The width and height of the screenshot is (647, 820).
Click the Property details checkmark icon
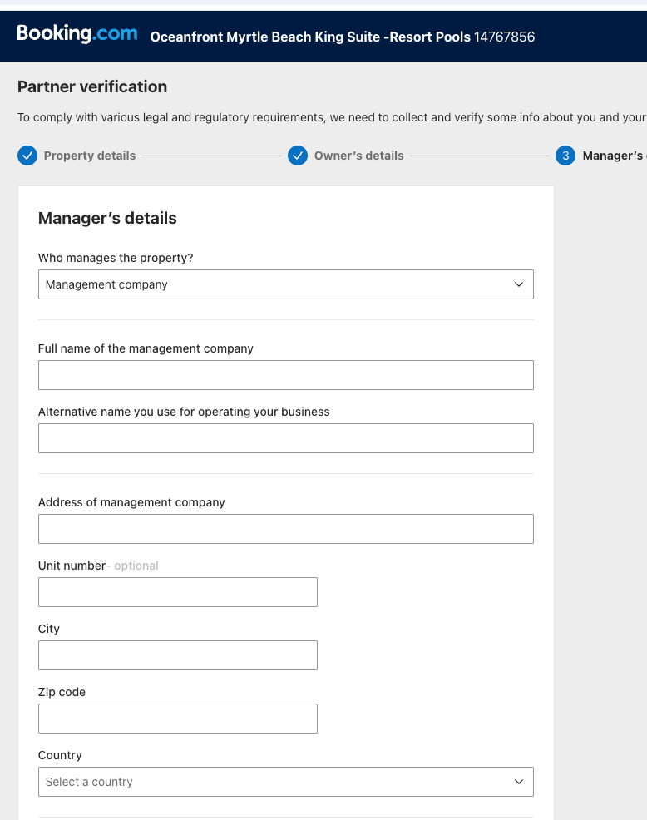click(27, 156)
